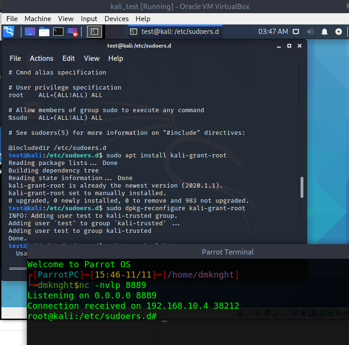Select the test@kali: /etc/sudoers.d taskbar entry

[174, 32]
